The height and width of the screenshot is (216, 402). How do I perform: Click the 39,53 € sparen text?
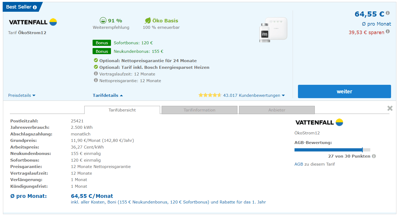[x=367, y=32]
